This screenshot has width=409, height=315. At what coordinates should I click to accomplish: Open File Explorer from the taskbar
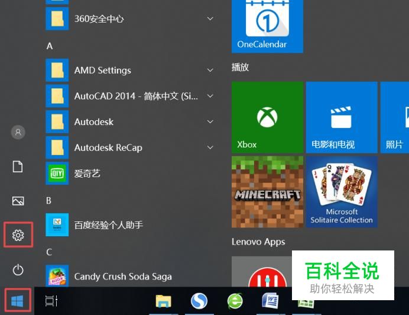click(163, 301)
